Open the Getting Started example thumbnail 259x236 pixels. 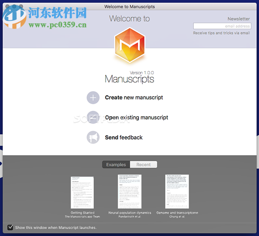click(x=82, y=192)
